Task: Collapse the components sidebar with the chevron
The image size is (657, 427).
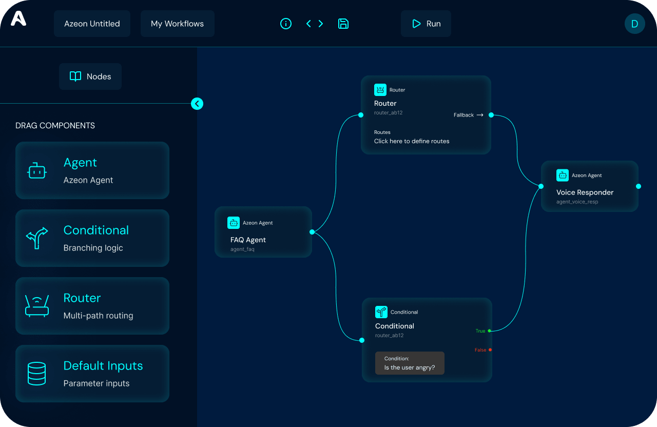Action: (197, 104)
